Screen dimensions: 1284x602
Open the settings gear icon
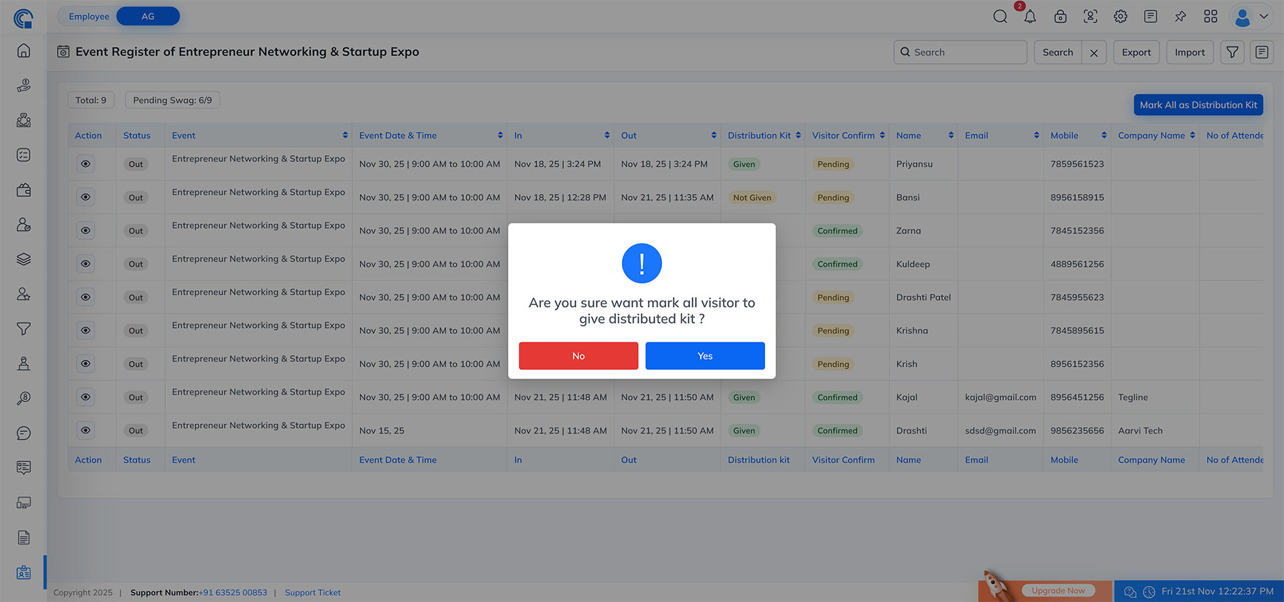point(1120,17)
